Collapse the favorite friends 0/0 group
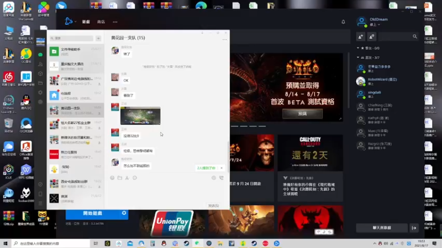Viewport: 442px width, 248px height. (368, 48)
